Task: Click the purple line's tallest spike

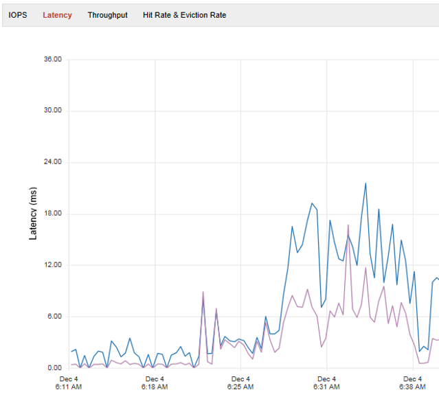Action: tap(348, 225)
